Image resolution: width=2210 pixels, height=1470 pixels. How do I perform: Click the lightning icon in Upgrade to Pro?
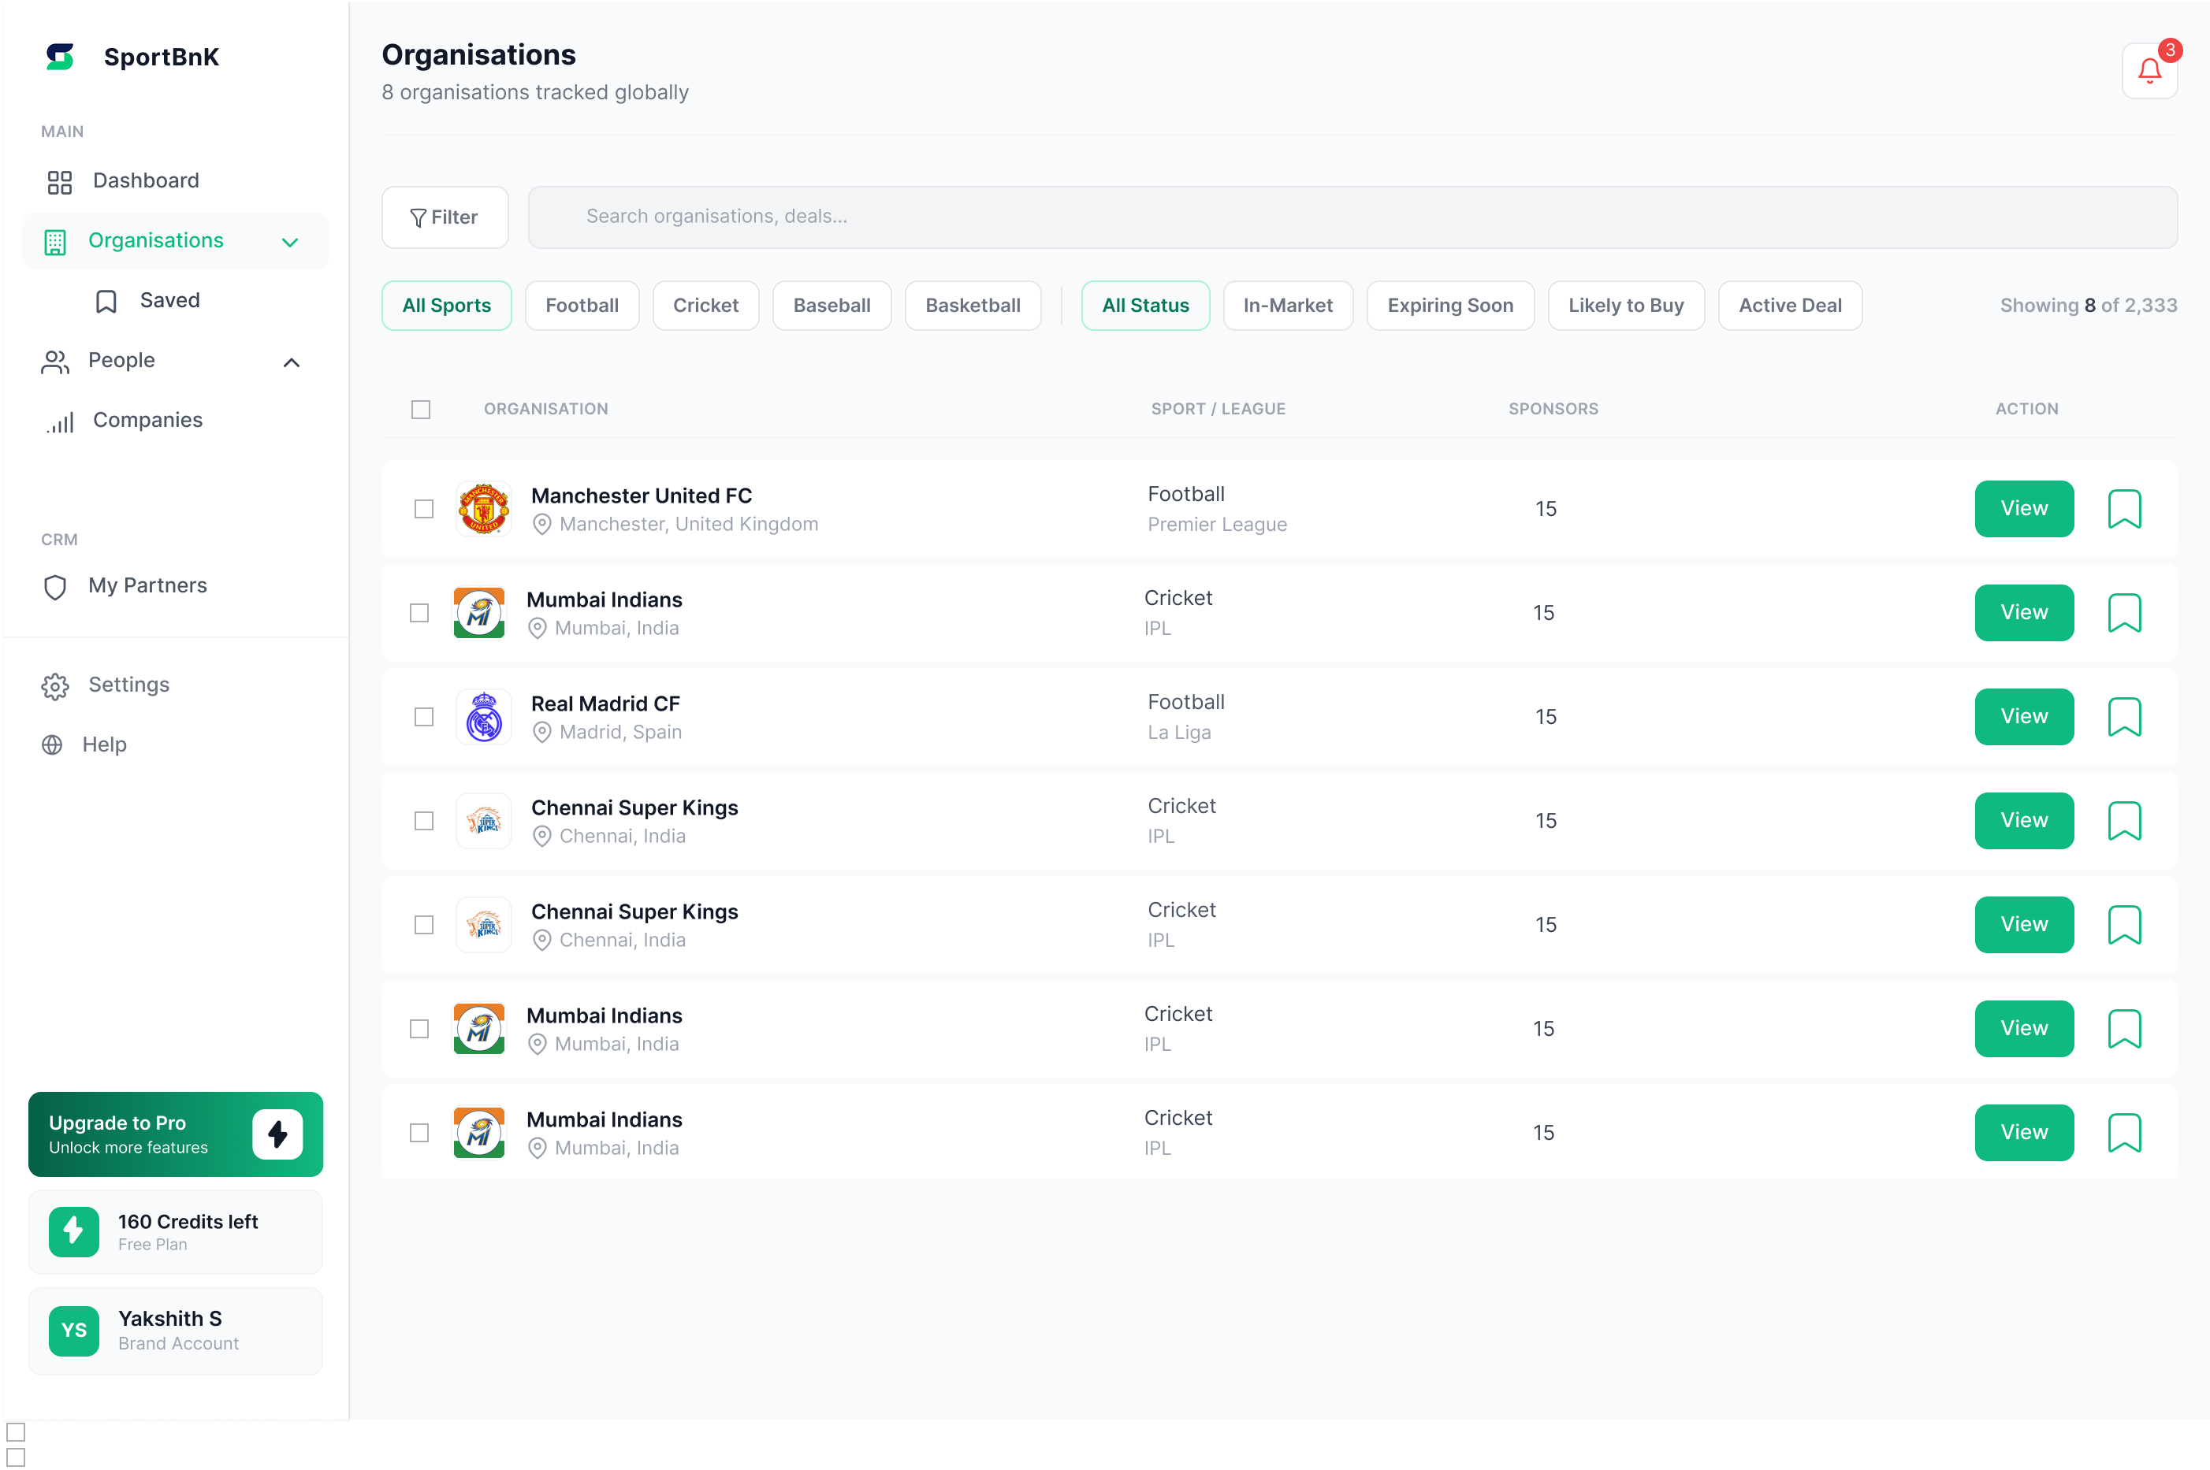[x=277, y=1134]
